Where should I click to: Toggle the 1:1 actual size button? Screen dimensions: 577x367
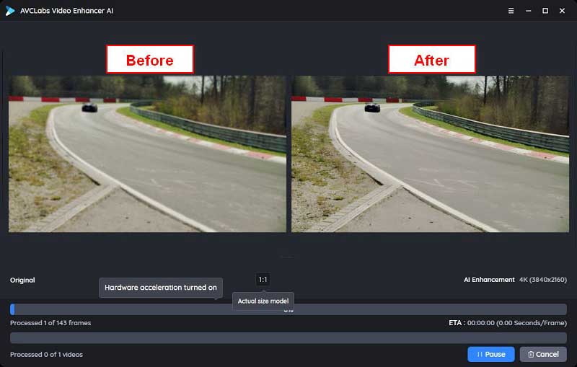click(x=263, y=280)
